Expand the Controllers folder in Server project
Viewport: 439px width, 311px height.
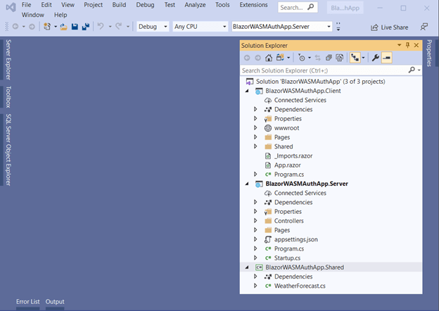(255, 221)
